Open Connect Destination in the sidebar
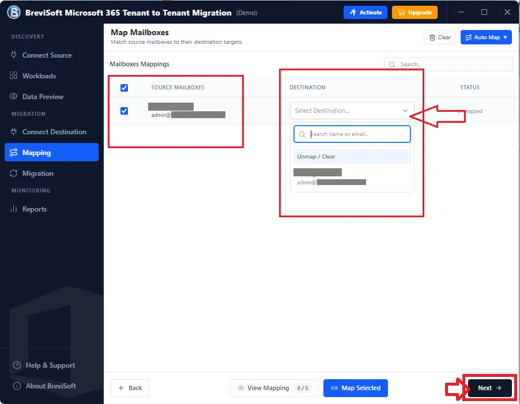This screenshot has height=404, width=520. click(51, 132)
